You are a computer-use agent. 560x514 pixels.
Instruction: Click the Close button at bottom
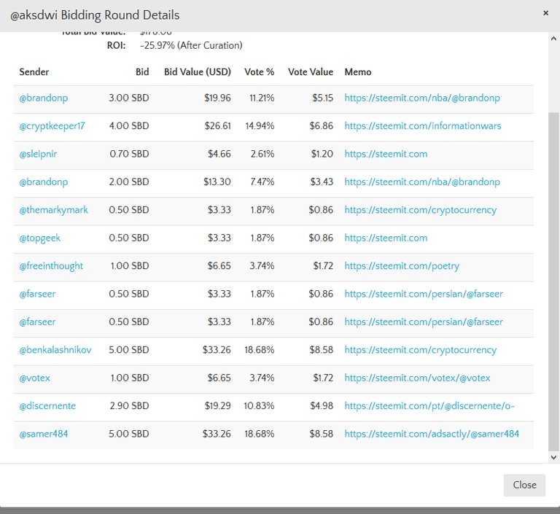pos(524,485)
